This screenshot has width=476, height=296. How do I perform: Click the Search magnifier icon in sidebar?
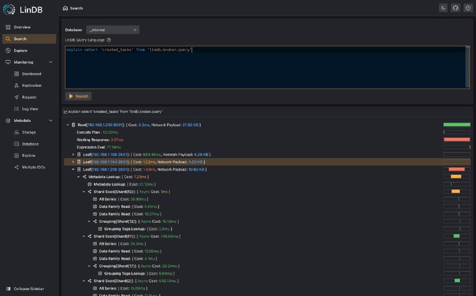(x=8, y=39)
